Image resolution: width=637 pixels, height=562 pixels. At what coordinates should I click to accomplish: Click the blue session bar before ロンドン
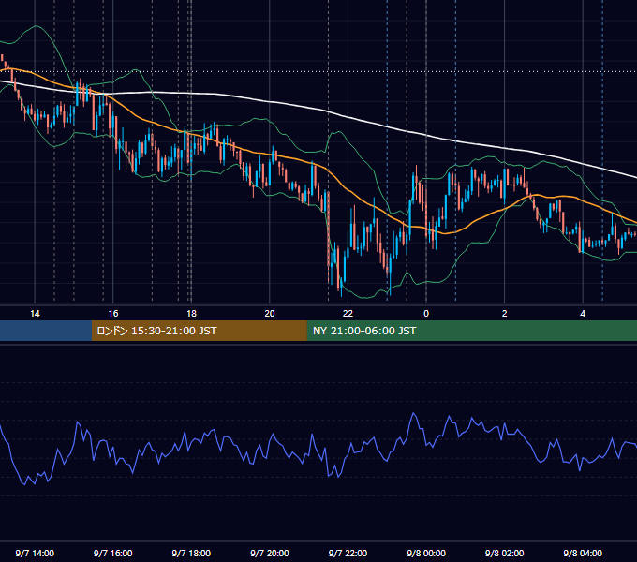click(x=46, y=331)
